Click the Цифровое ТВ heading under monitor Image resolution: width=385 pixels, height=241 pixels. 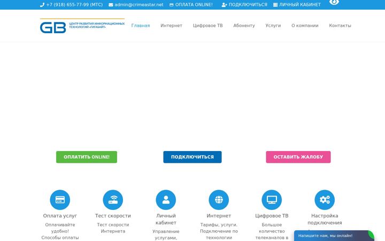click(x=272, y=216)
